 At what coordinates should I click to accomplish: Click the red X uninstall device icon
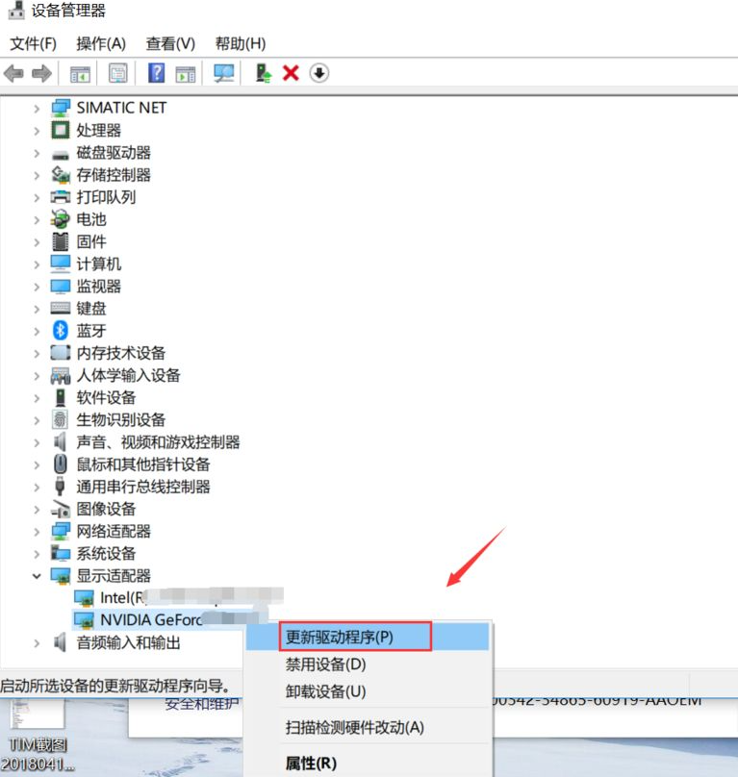[291, 73]
